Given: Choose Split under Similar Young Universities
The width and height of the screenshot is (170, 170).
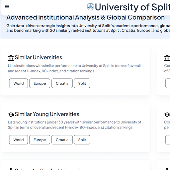Looking at the screenshot, I should tap(82, 140).
